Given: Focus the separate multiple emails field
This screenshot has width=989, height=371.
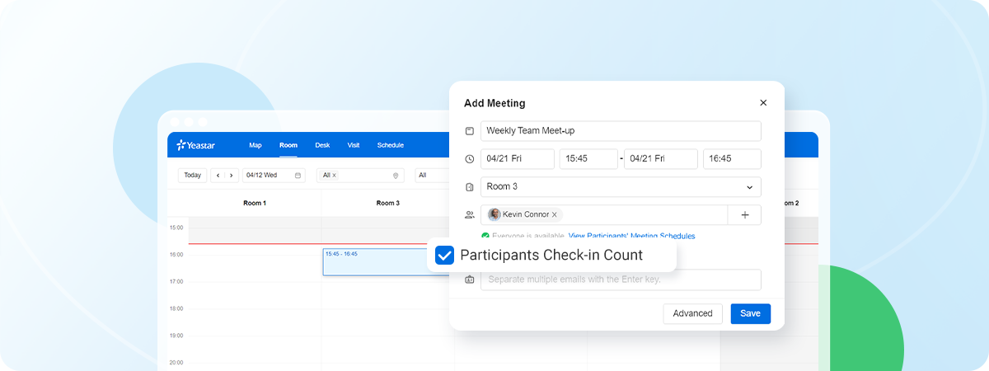Looking at the screenshot, I should [x=621, y=279].
